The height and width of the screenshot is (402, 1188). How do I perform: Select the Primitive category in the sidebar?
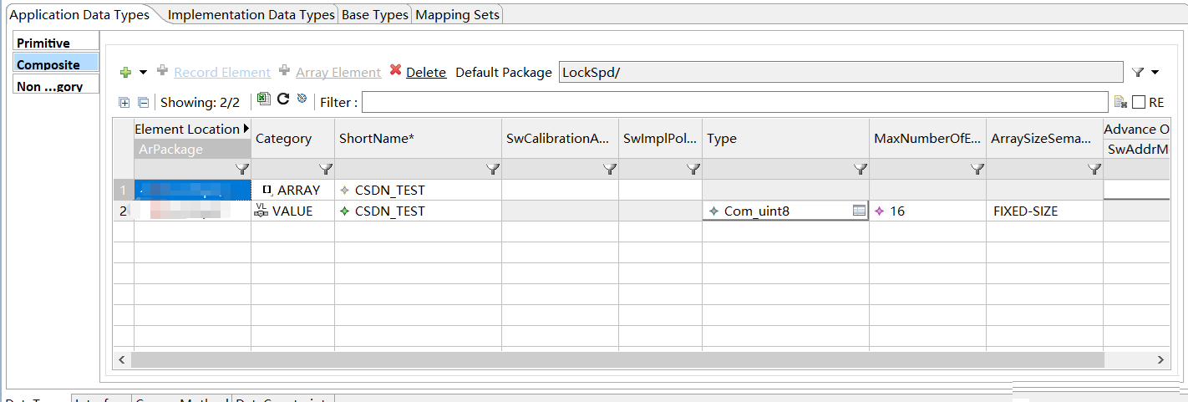(43, 43)
